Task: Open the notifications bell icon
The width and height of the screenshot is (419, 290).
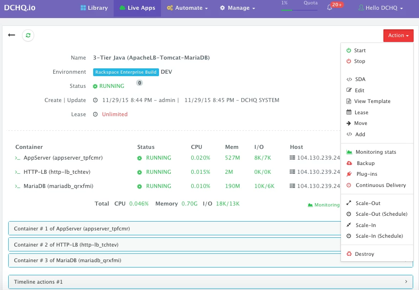Action: tap(329, 8)
